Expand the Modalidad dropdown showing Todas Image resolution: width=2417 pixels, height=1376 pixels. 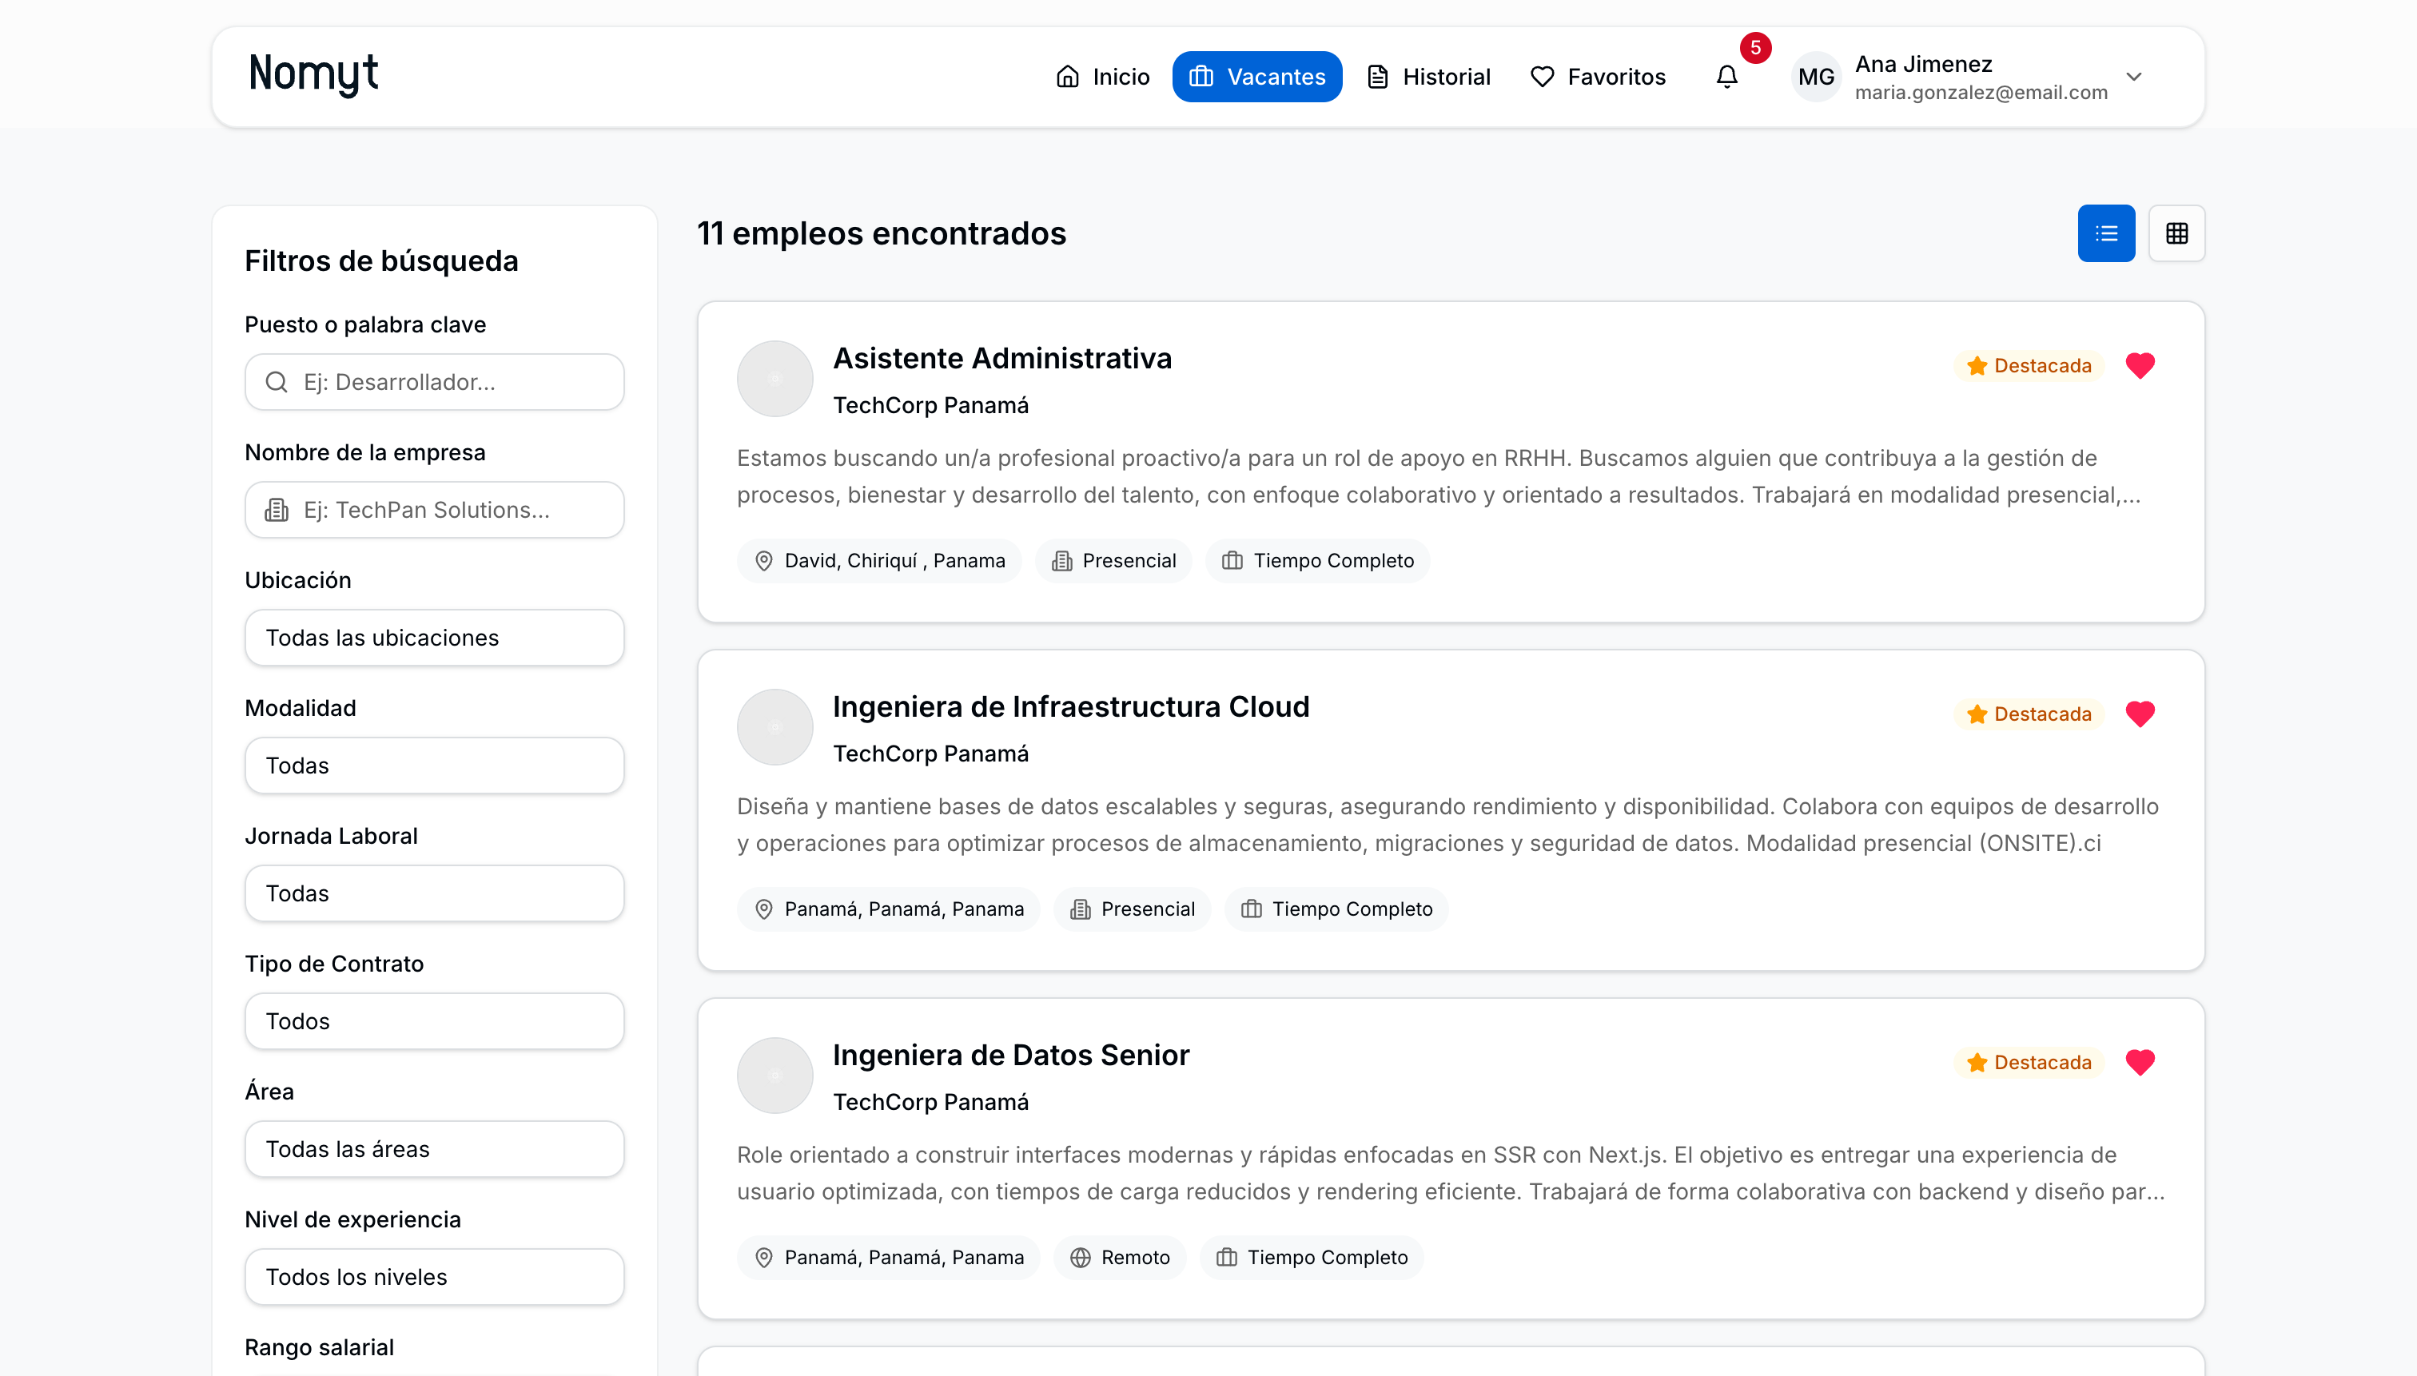(x=434, y=765)
